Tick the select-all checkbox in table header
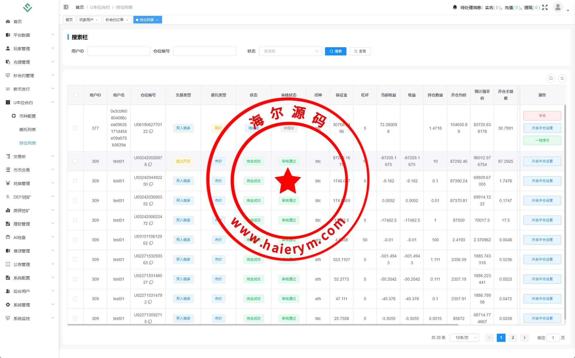The image size is (575, 358). tap(76, 95)
